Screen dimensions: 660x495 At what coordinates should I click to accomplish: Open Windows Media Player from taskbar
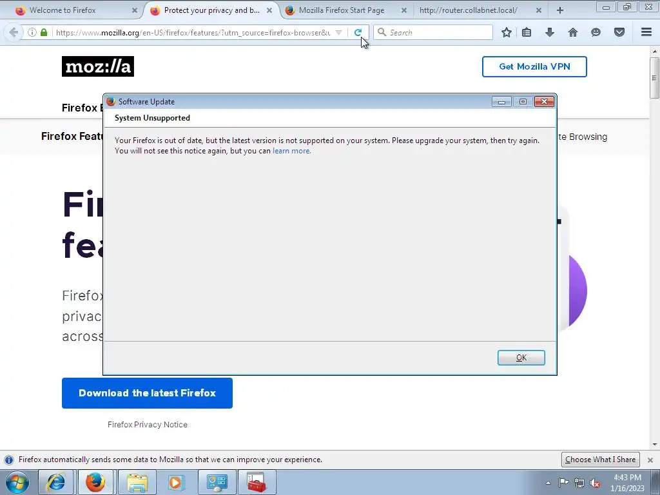(177, 482)
